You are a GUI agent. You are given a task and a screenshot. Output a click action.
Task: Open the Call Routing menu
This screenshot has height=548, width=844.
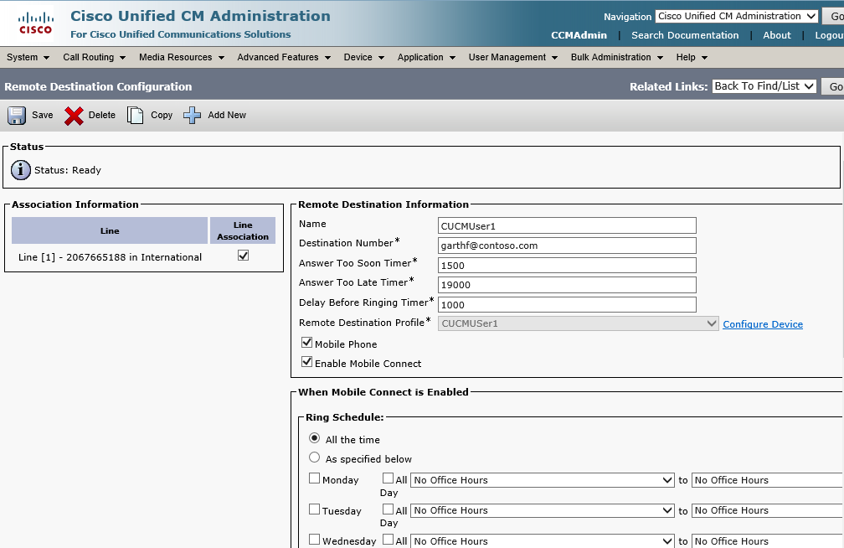[94, 57]
